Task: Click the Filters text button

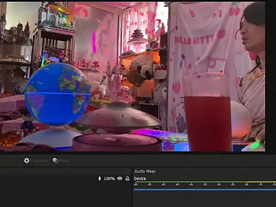Action: click(64, 160)
